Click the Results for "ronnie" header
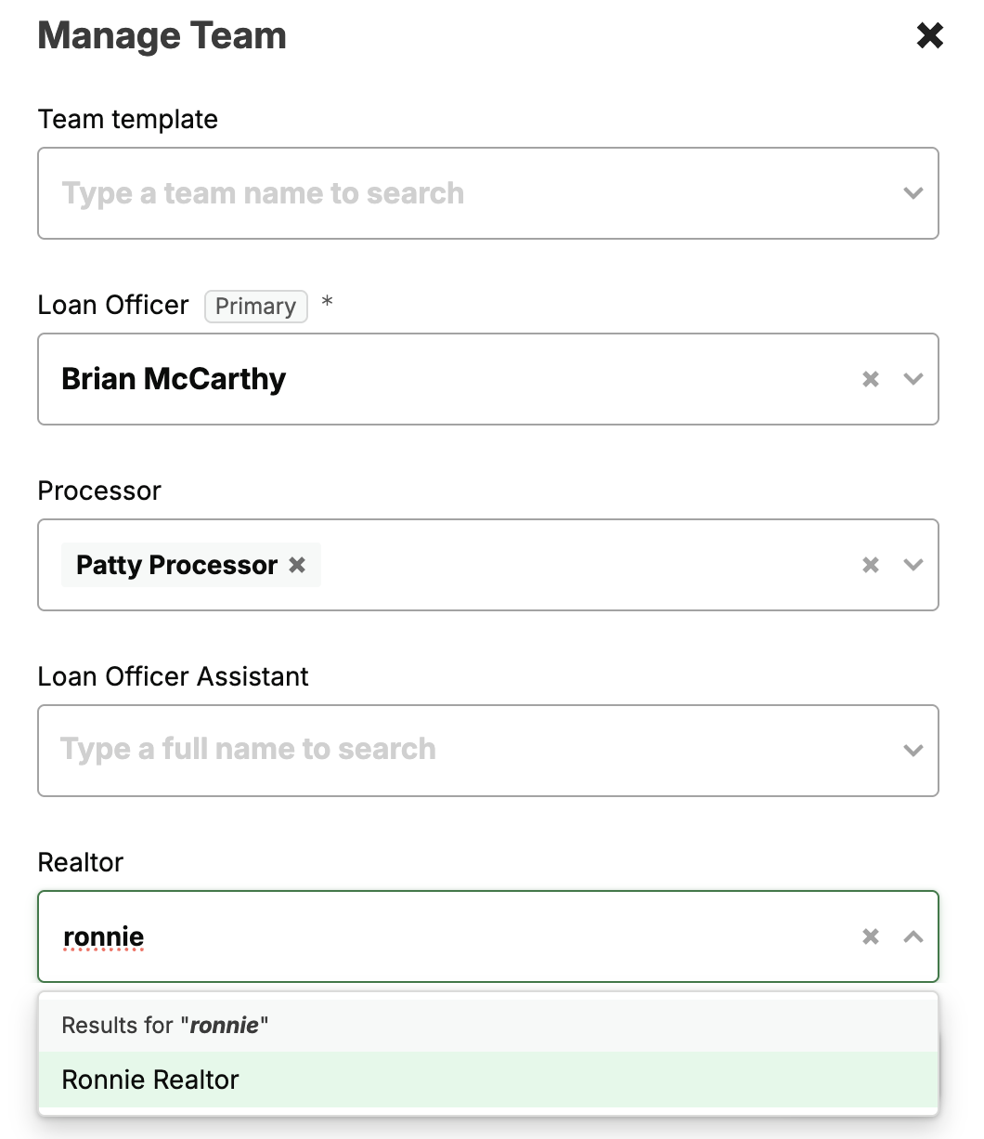 pyautogui.click(x=165, y=1026)
